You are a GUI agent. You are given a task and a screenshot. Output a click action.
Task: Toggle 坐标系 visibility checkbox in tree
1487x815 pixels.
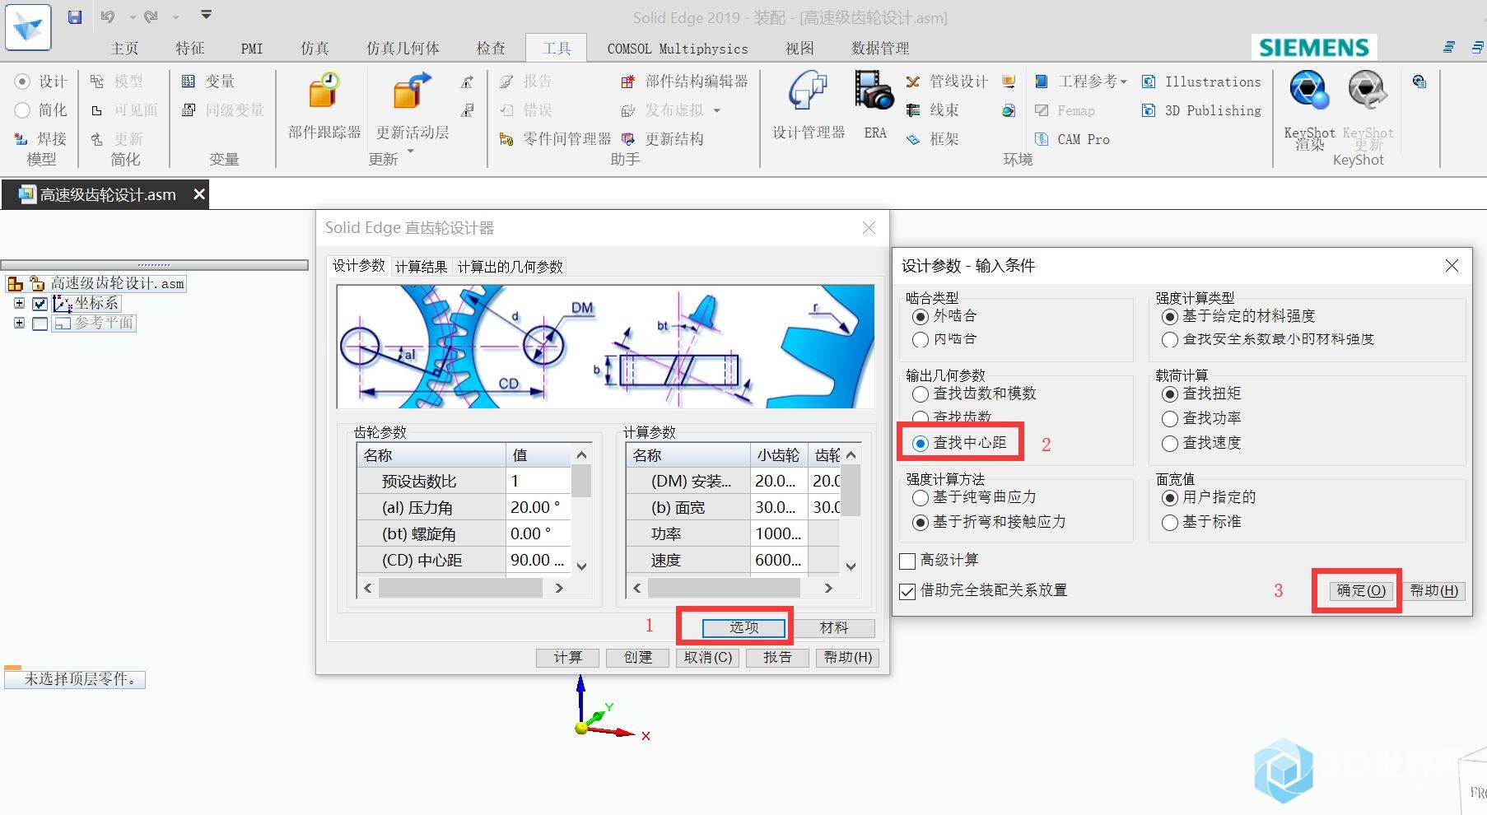tap(40, 303)
